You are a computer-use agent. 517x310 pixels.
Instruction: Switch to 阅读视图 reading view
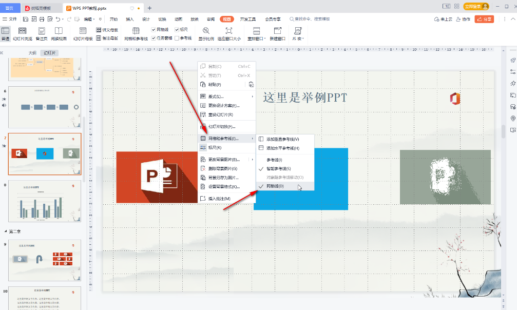[x=59, y=34]
